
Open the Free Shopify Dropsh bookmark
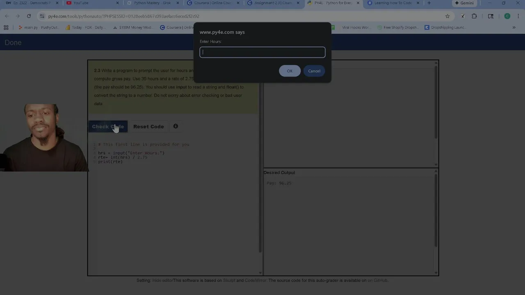click(x=397, y=27)
